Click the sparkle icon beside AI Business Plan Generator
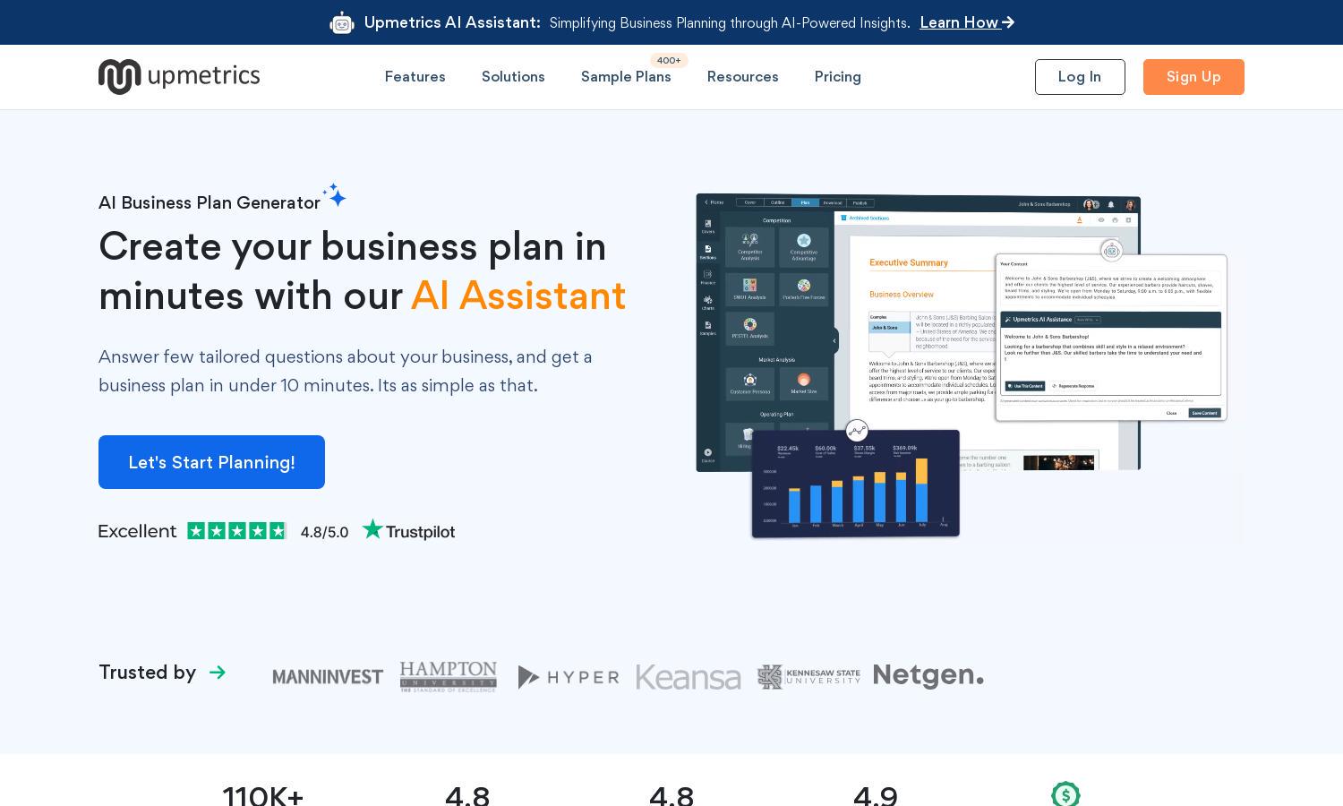1343x806 pixels. click(335, 195)
